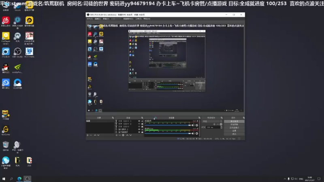The height and width of the screenshot is (182, 324).
Task: Open the speaker sound shortcut
Action: (17, 147)
